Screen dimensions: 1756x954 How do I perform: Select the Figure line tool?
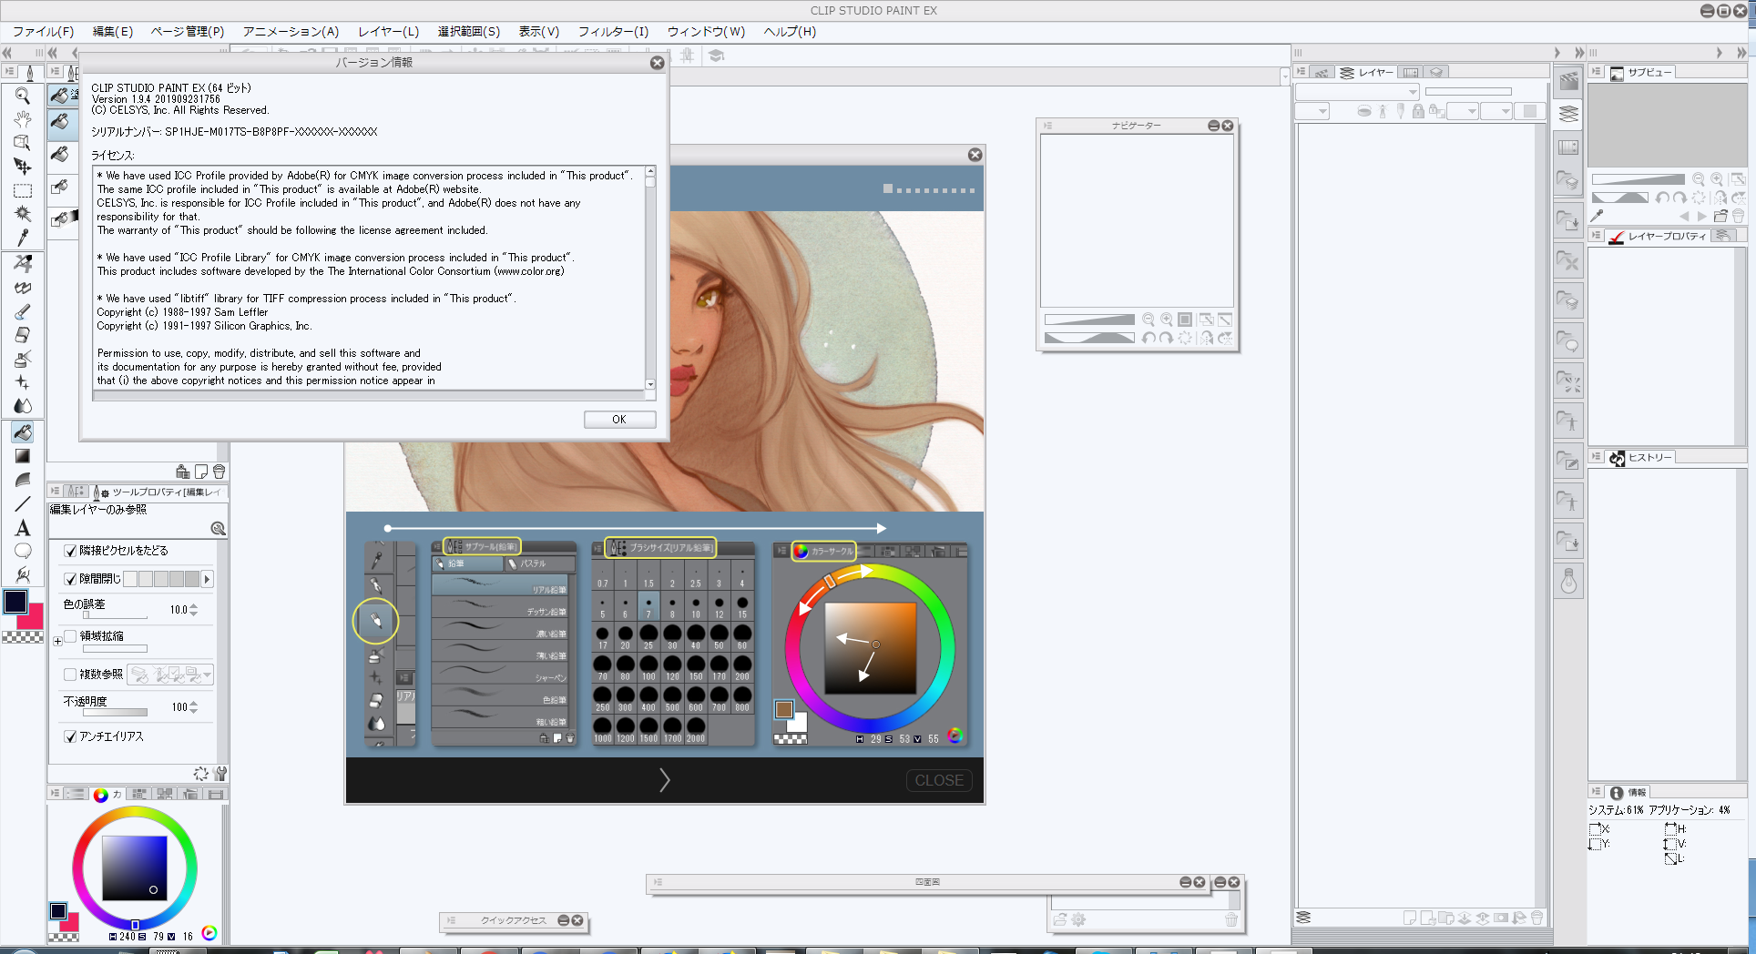[x=23, y=503]
